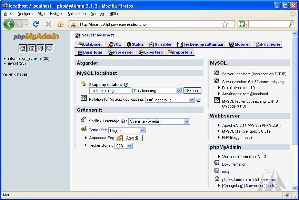Viewport: 299px width, 200px height.
Task: Open the Original theme dropdown
Action: pyautogui.click(x=127, y=131)
